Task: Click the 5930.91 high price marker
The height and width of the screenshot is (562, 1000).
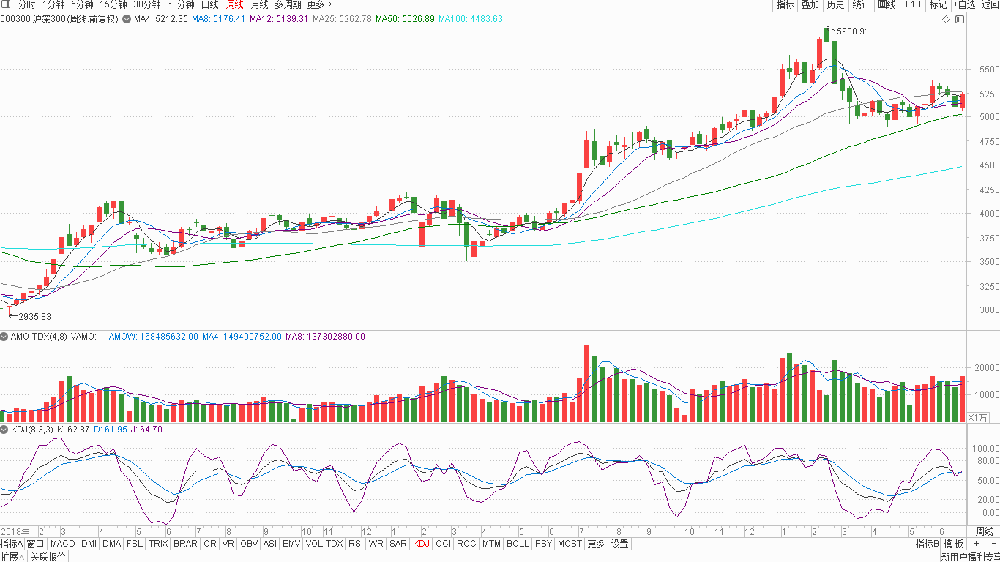Action: click(x=853, y=31)
